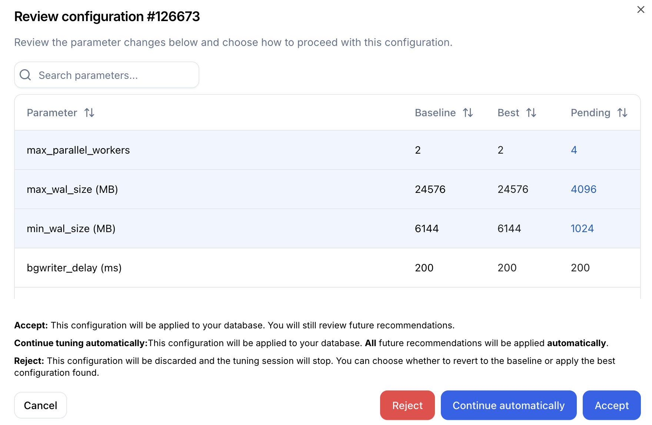
Task: Click pending value 1024 for min_wal_size
Action: [x=582, y=228]
